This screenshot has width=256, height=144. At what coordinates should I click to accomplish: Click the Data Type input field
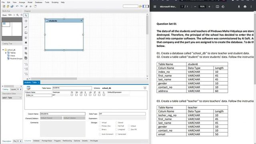point(122,114)
